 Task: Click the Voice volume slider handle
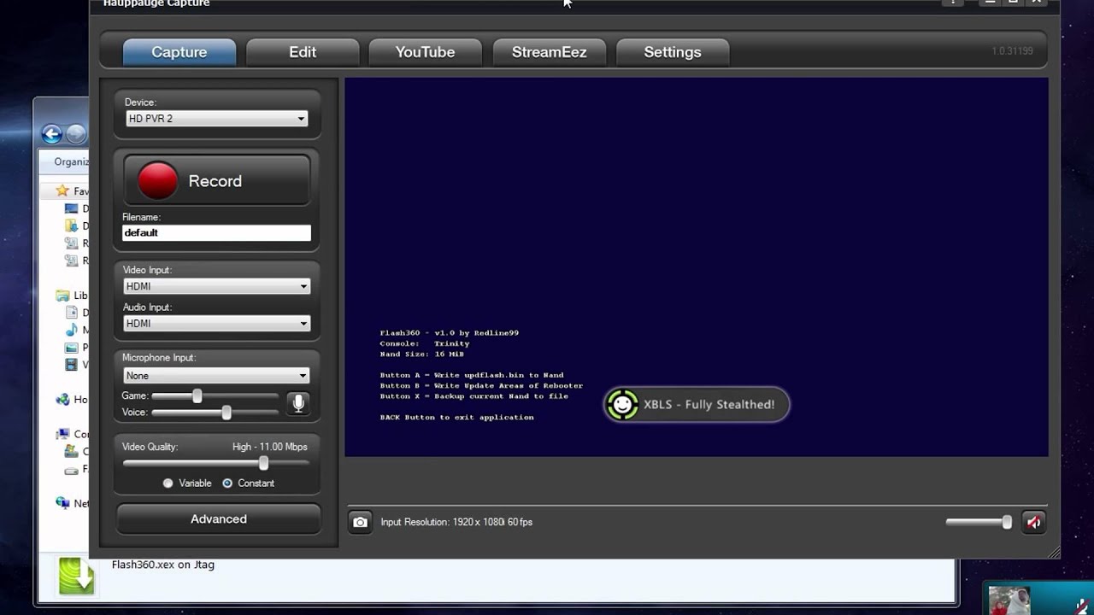click(x=226, y=413)
